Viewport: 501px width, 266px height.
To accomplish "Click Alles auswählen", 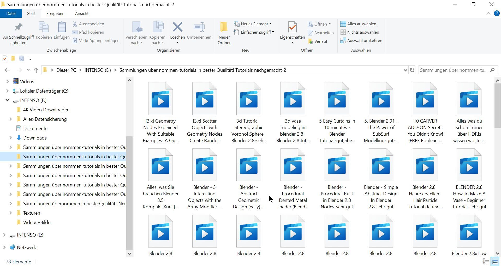I will [x=358, y=24].
